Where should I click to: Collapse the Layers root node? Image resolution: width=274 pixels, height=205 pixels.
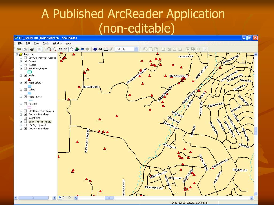click(x=17, y=54)
